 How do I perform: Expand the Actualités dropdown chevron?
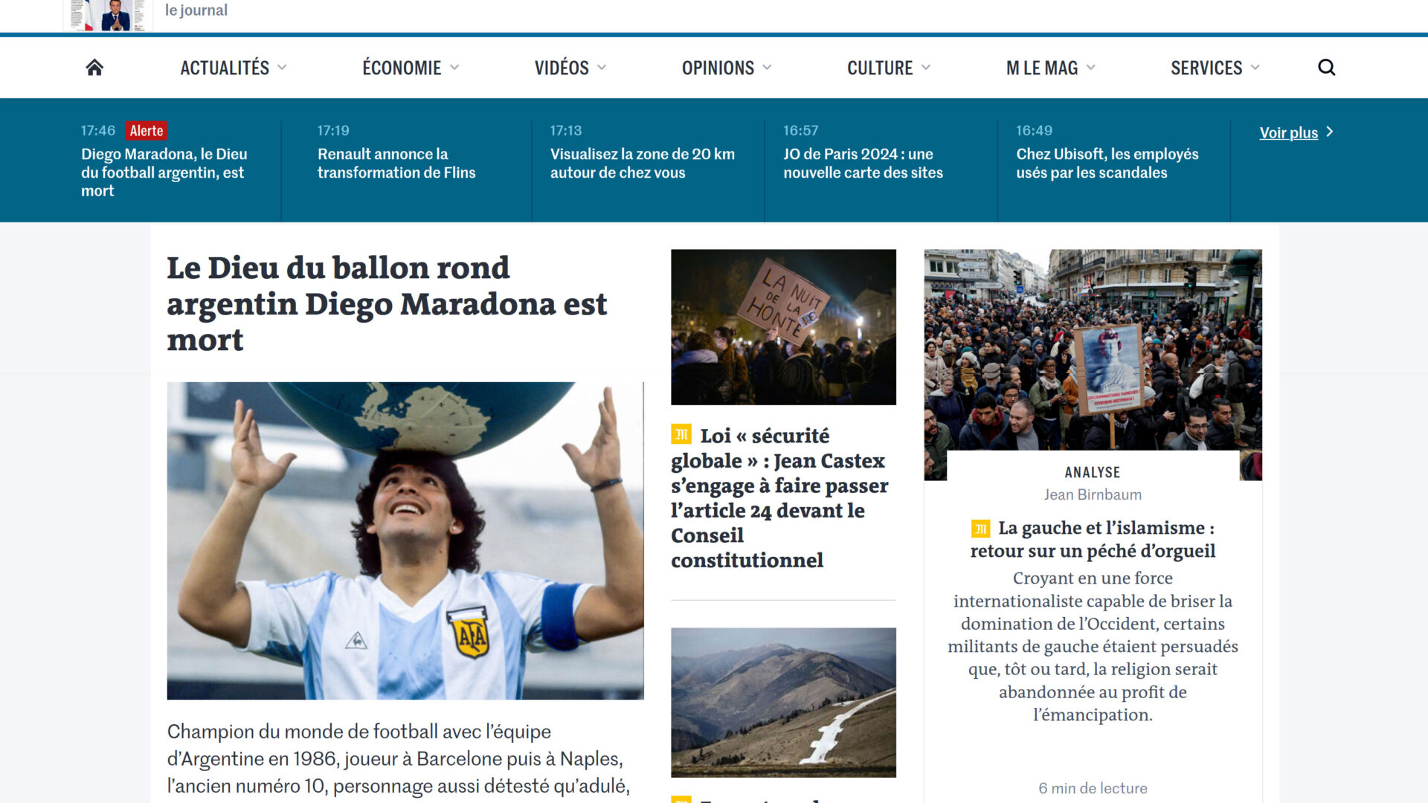tap(282, 68)
